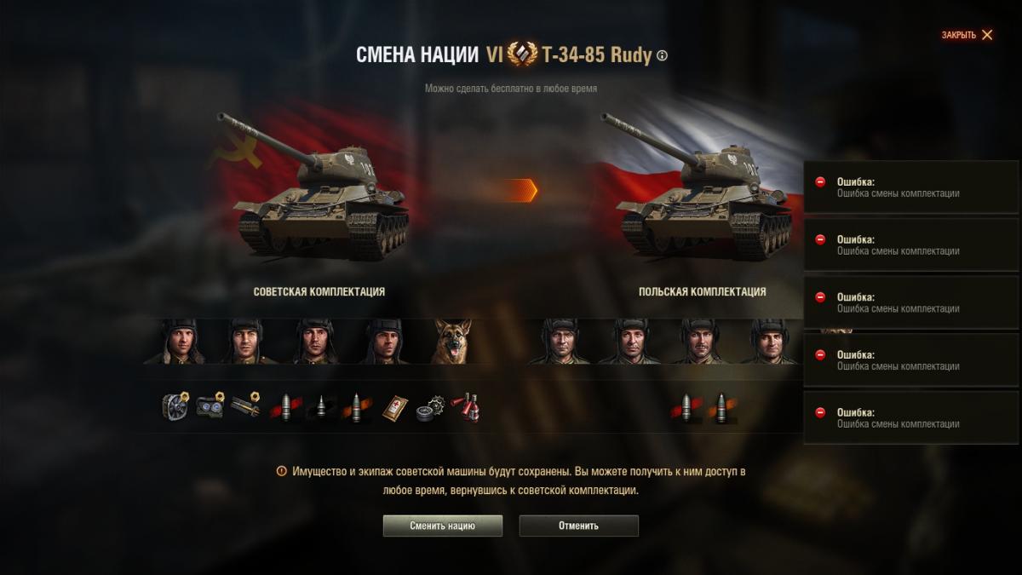
Task: Click the info icon next to T-34-85 Rudy
Action: click(663, 56)
